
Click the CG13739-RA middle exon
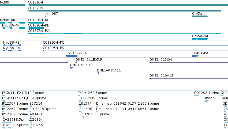(73, 33)
